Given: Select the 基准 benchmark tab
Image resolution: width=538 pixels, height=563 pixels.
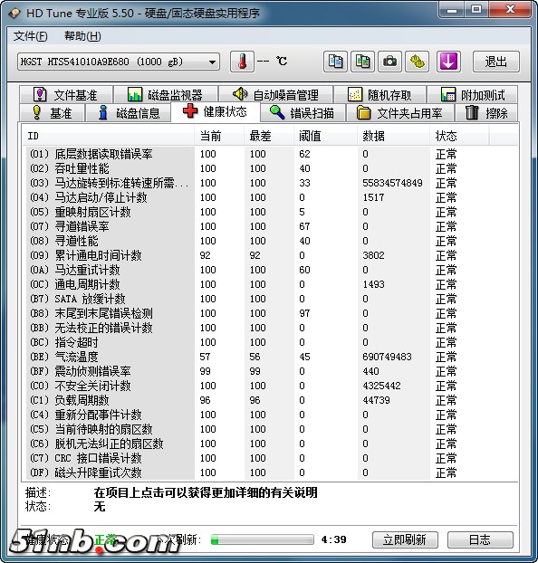Looking at the screenshot, I should (x=53, y=113).
